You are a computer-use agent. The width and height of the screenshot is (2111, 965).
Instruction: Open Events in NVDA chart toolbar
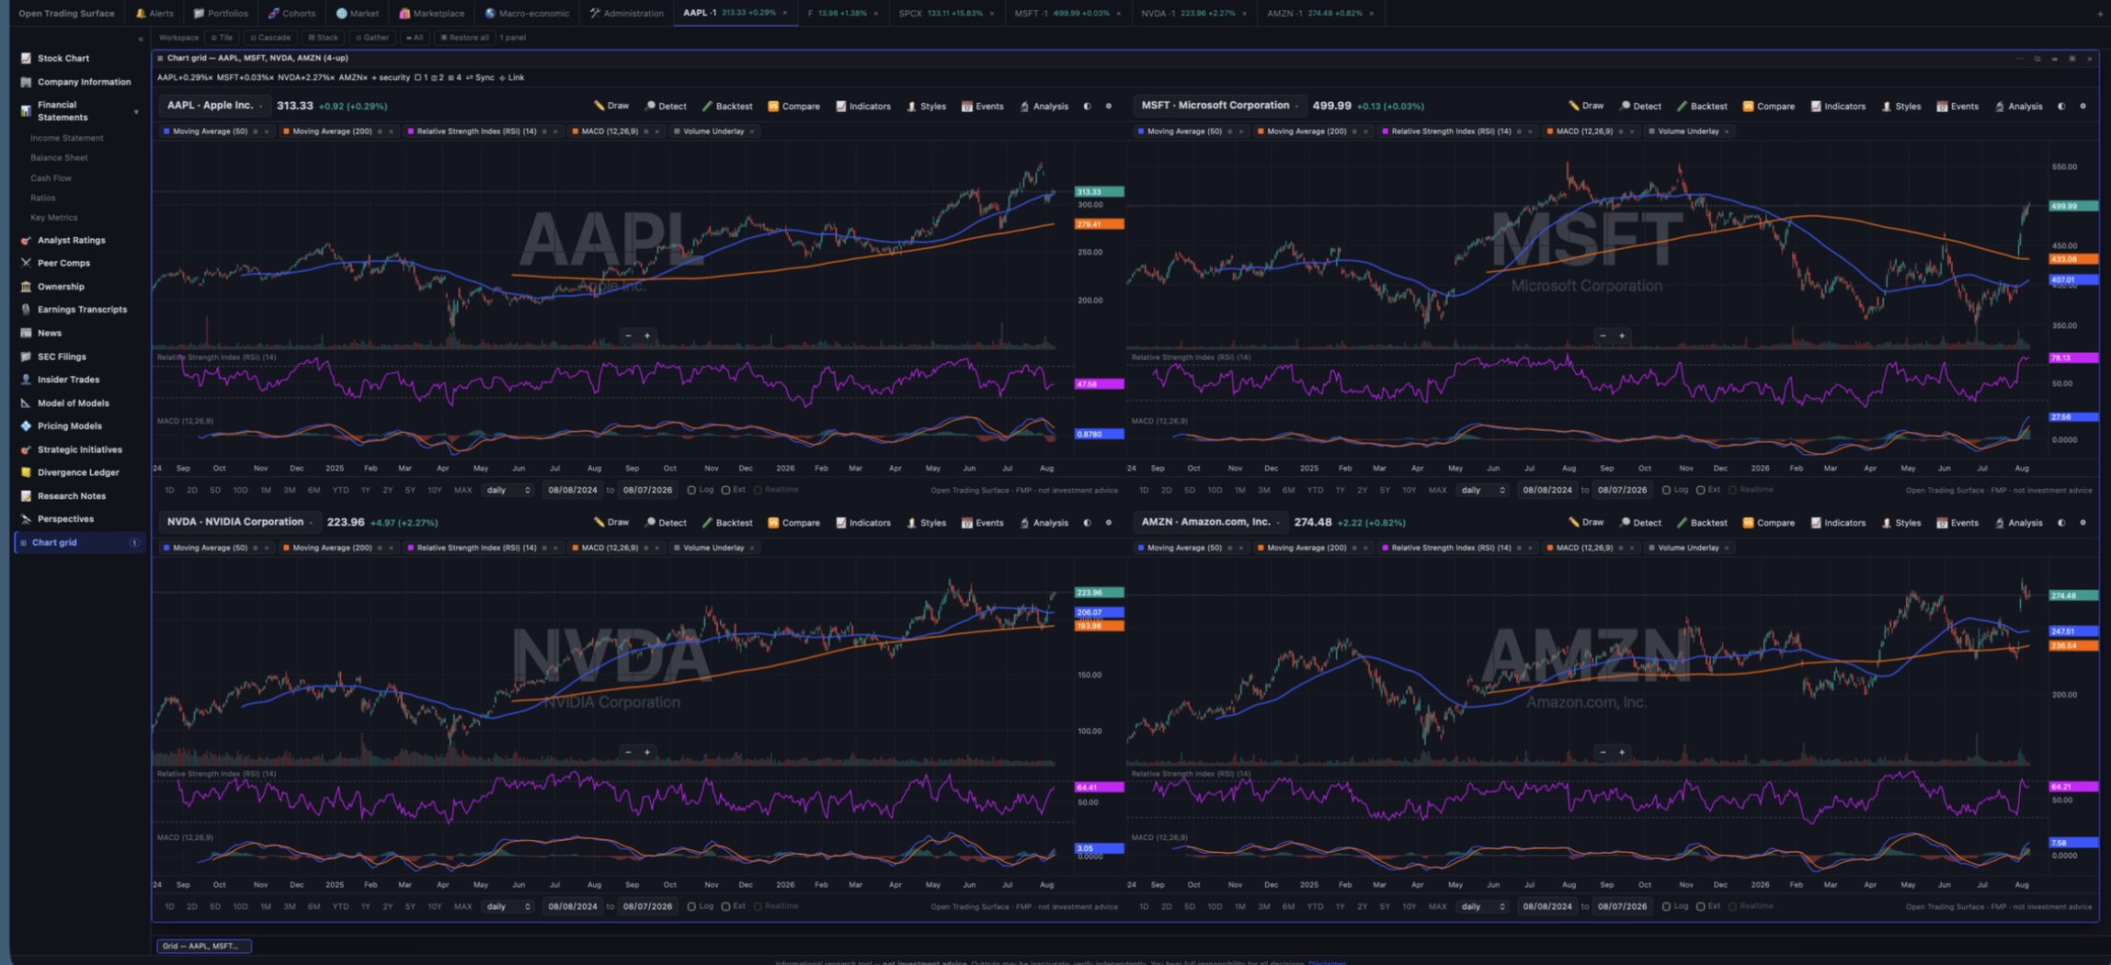click(x=982, y=522)
